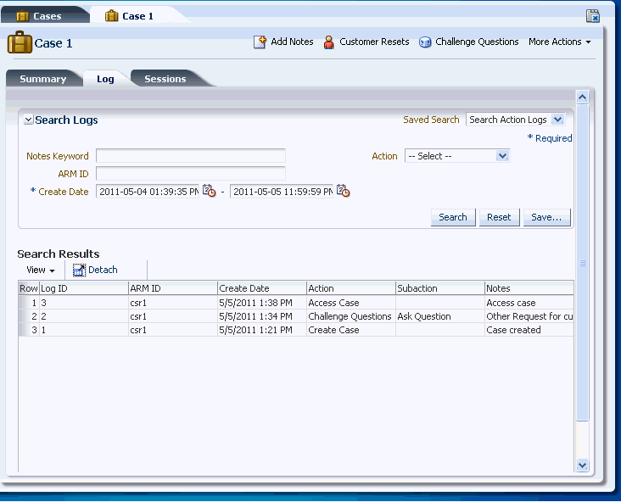Viewport: 621px width, 502px height.
Task: Click the Detach link
Action: point(103,270)
